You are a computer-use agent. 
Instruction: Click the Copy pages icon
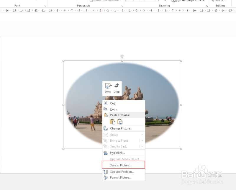(x=106, y=109)
